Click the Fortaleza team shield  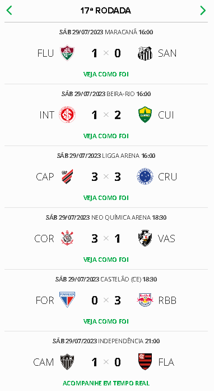click(67, 300)
